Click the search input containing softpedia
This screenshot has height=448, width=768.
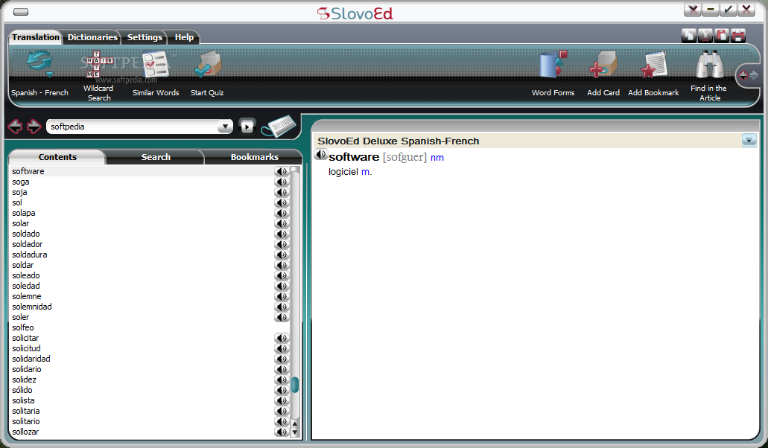click(x=133, y=127)
